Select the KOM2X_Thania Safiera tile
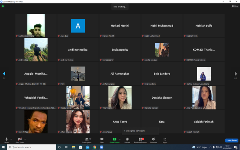 click(x=204, y=50)
